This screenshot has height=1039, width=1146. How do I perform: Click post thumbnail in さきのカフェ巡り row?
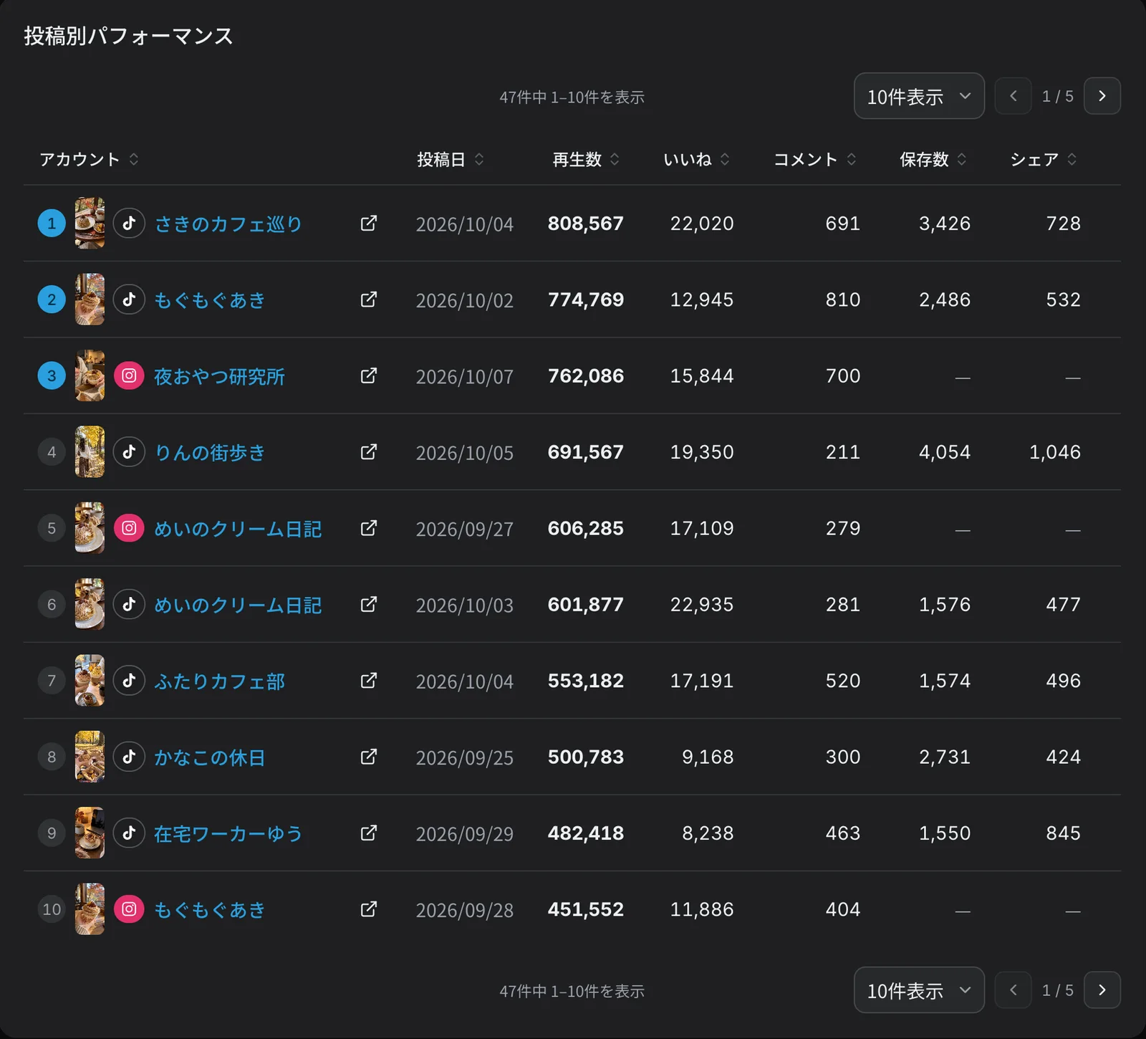pos(90,224)
